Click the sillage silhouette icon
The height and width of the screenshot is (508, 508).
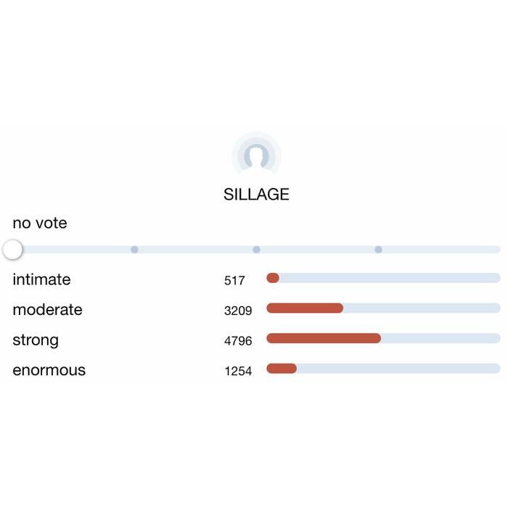[x=256, y=155]
